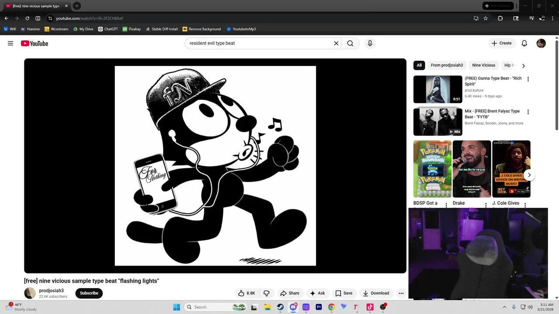
Task: Click Ask Gemini in title bar
Action: click(x=498, y=6)
